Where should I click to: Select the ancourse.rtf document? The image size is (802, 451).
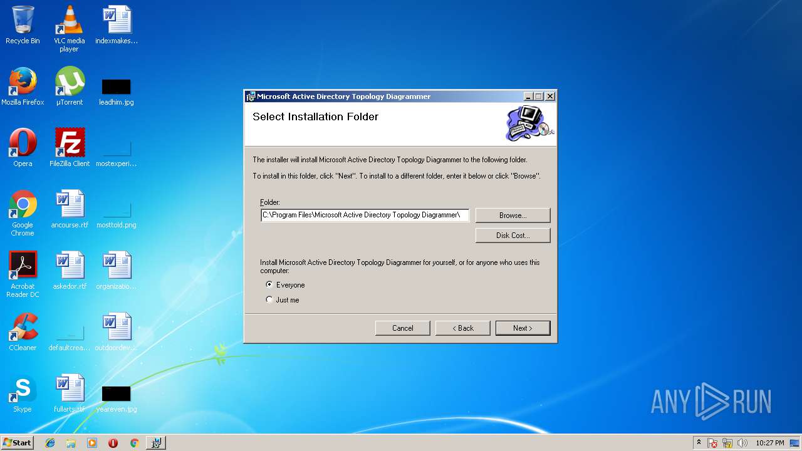(69, 209)
